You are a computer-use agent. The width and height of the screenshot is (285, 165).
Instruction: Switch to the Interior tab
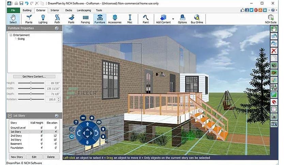click(55, 10)
